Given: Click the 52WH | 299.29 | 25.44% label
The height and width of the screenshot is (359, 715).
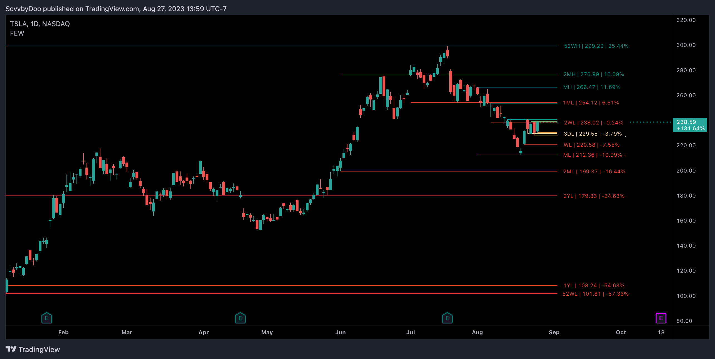Looking at the screenshot, I should [x=596, y=46].
